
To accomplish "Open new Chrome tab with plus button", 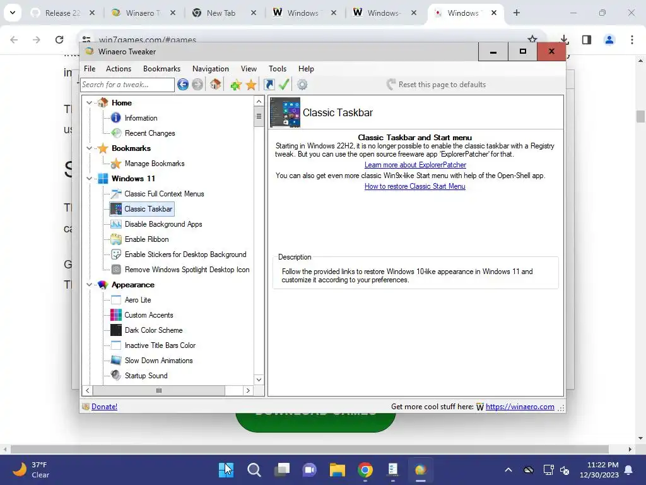I will [x=516, y=13].
